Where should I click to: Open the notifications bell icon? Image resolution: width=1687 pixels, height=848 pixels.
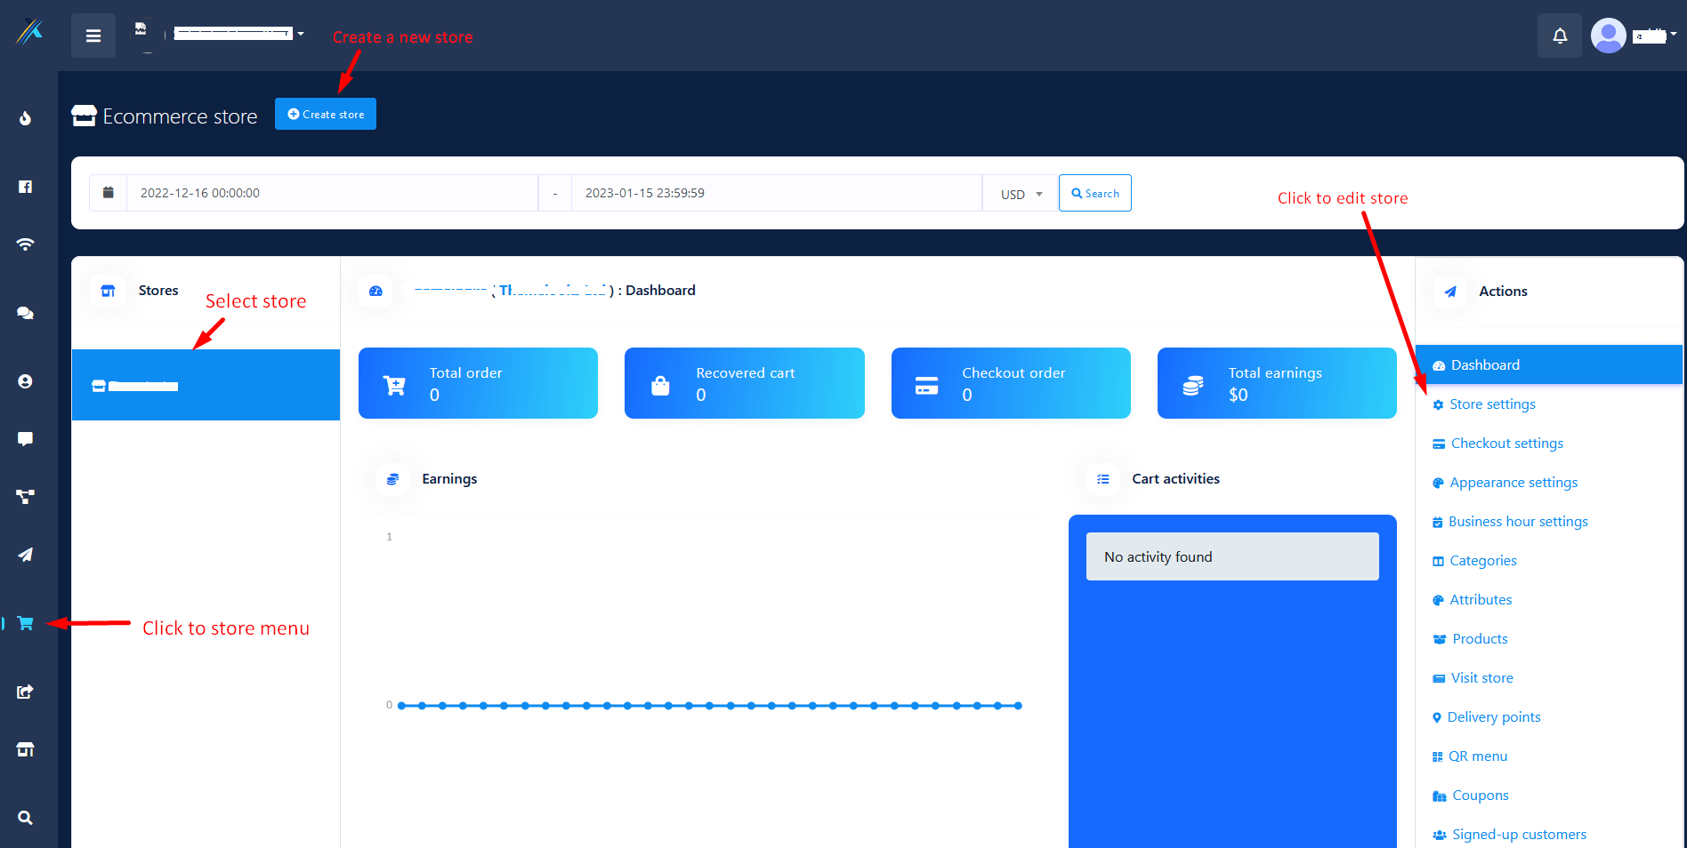point(1559,36)
